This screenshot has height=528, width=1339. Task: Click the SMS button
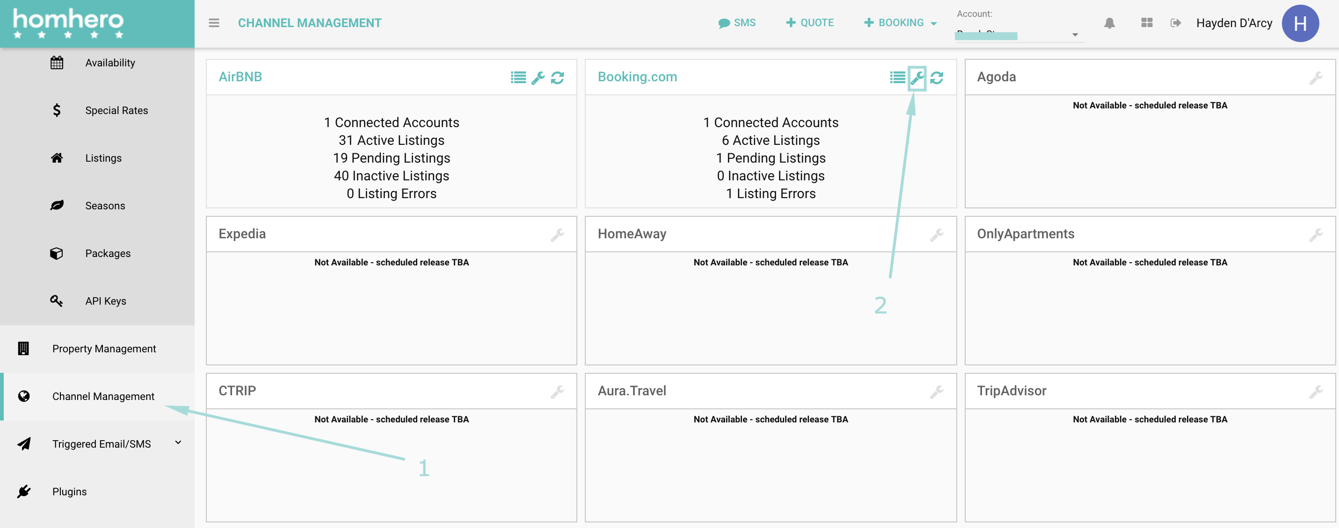pyautogui.click(x=737, y=23)
